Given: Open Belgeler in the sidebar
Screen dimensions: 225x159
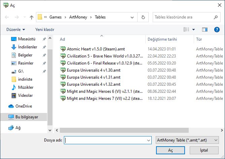Looking at the screenshot, I should click(25, 55).
